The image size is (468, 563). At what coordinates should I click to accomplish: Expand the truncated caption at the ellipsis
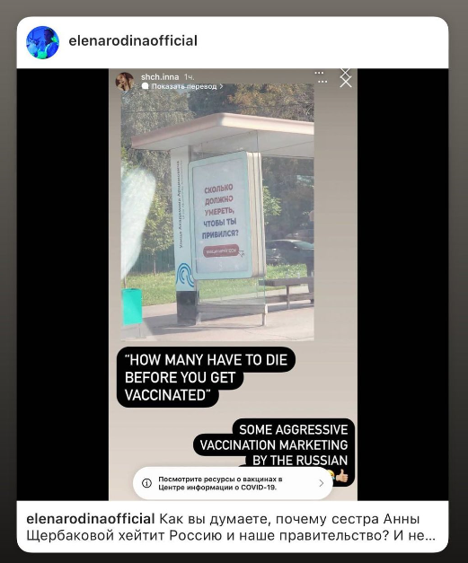pyautogui.click(x=429, y=536)
